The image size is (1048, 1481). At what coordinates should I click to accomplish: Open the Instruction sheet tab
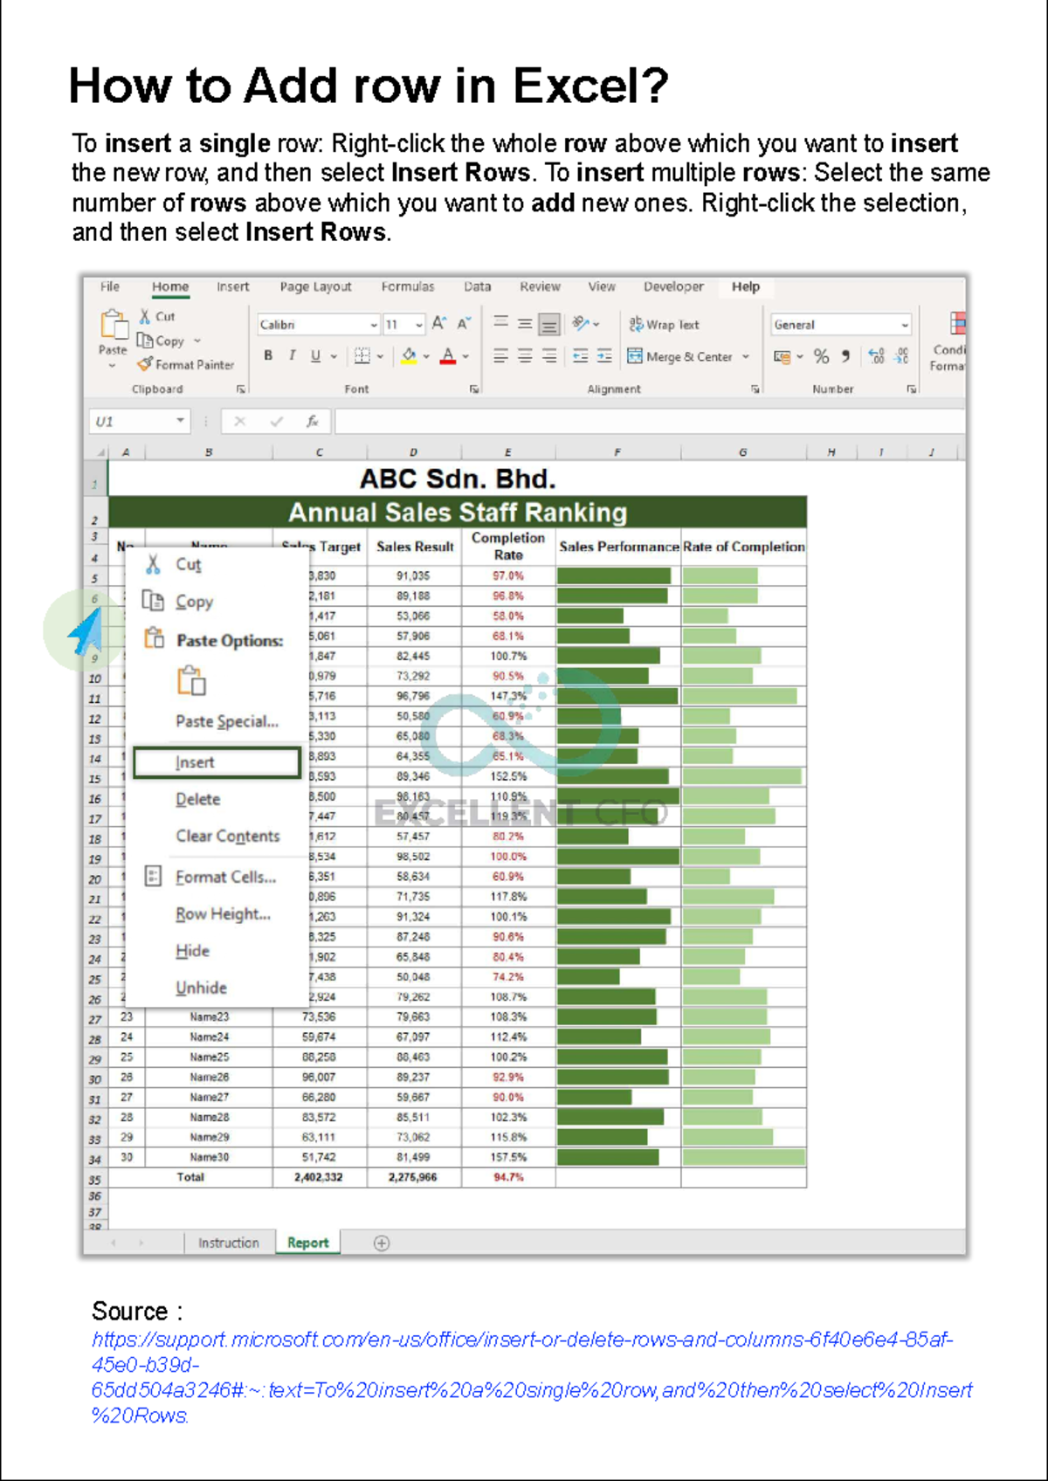[229, 1243]
